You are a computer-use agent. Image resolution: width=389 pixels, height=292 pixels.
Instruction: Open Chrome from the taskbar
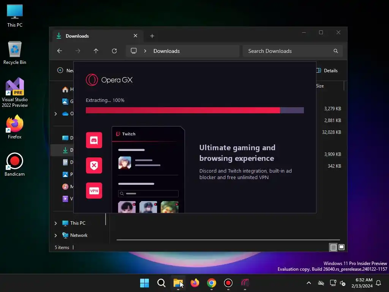(211, 283)
